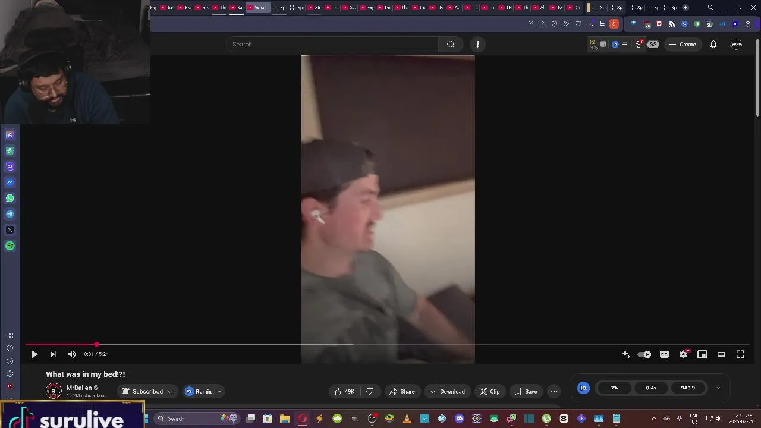Open the YouTube account avatar menu
Viewport: 761px width, 428px height.
[x=736, y=44]
